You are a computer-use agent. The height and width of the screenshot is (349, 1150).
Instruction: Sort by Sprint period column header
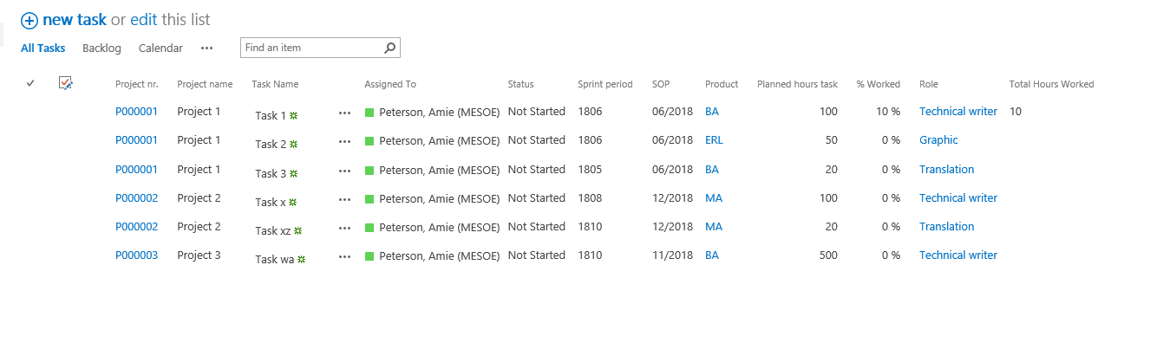point(605,84)
